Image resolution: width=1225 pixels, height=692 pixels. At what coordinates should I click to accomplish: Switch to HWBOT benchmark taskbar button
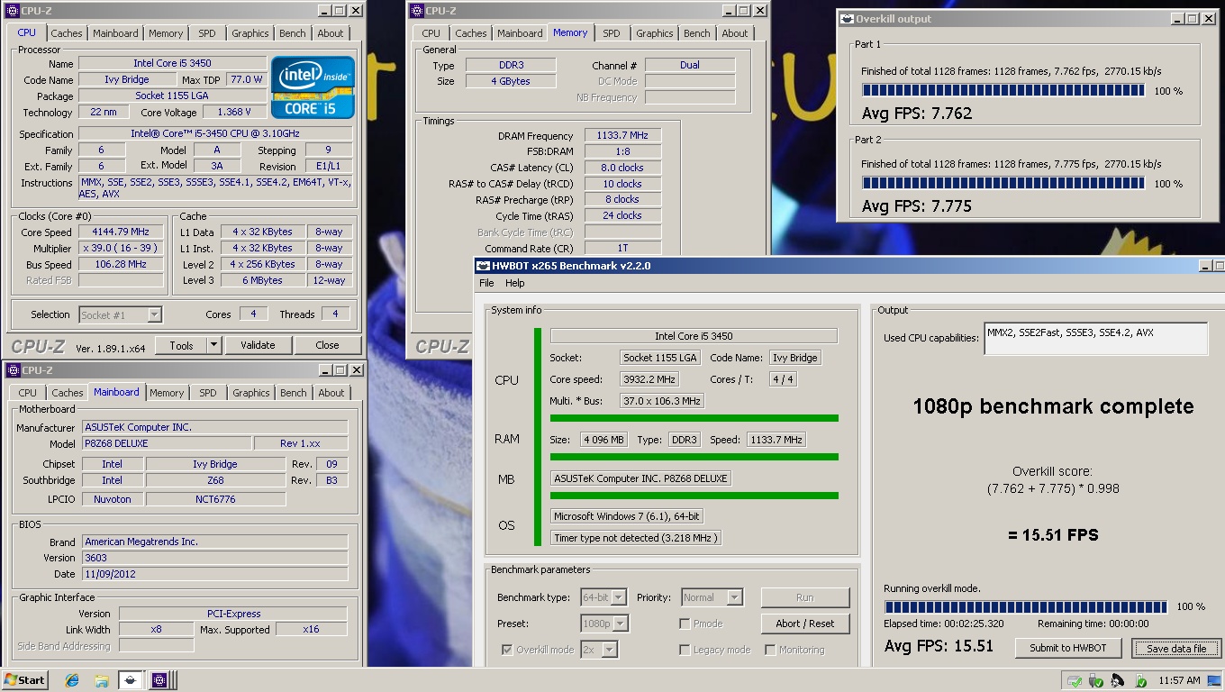point(131,680)
